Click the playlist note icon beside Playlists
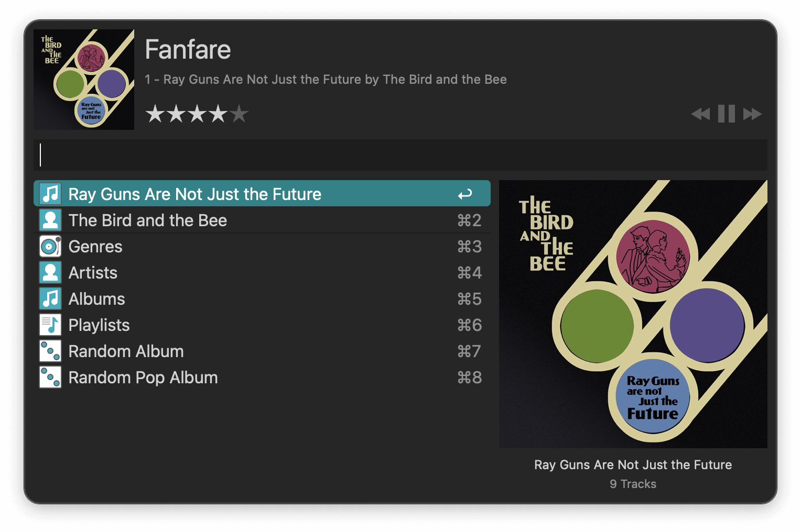 pos(50,325)
